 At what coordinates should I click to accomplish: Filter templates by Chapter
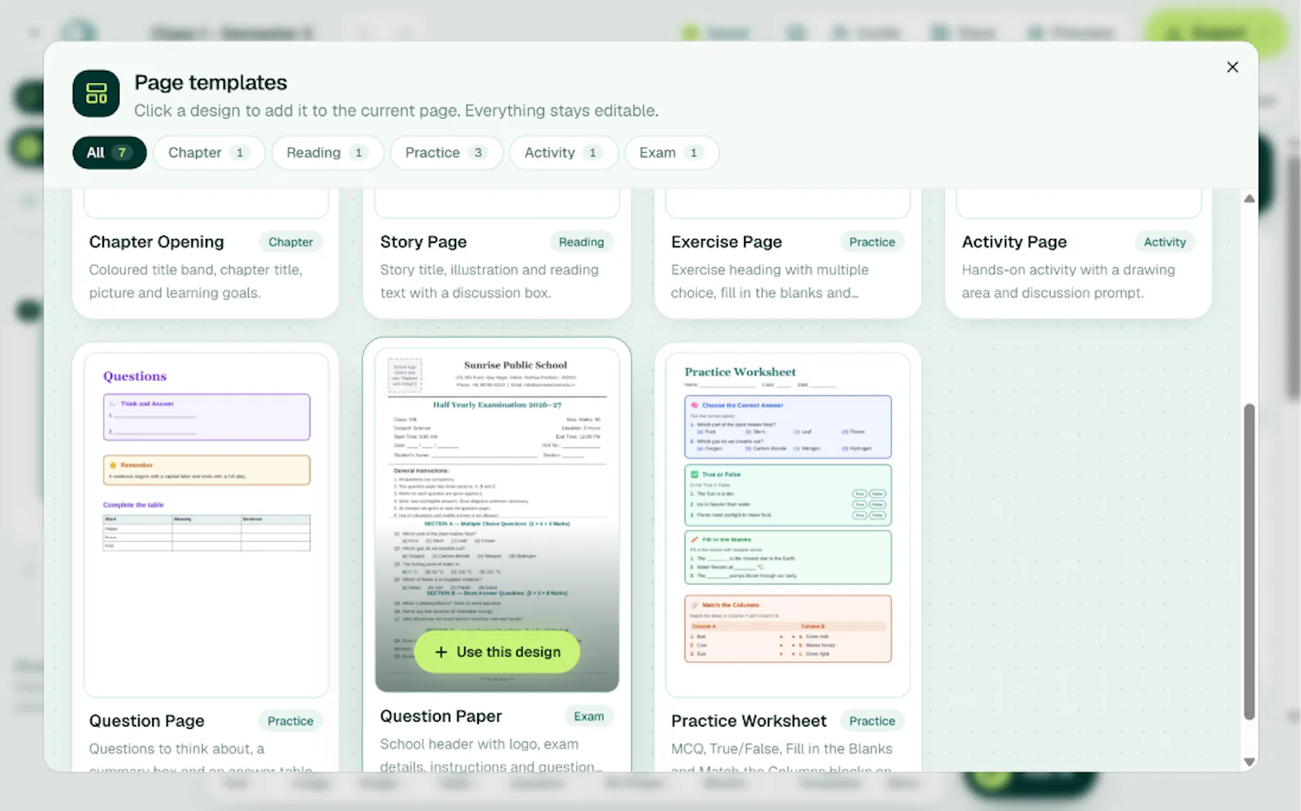pyautogui.click(x=209, y=153)
